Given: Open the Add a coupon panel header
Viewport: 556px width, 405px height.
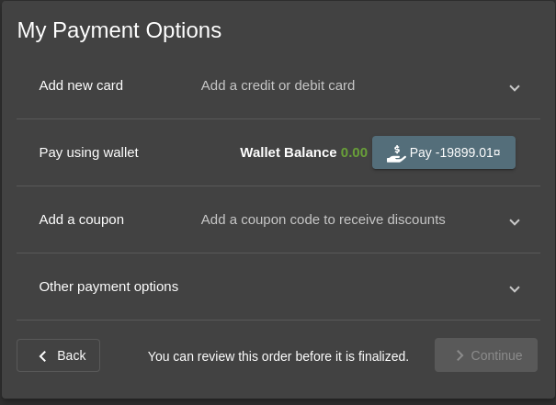Looking at the screenshot, I should [x=278, y=219].
